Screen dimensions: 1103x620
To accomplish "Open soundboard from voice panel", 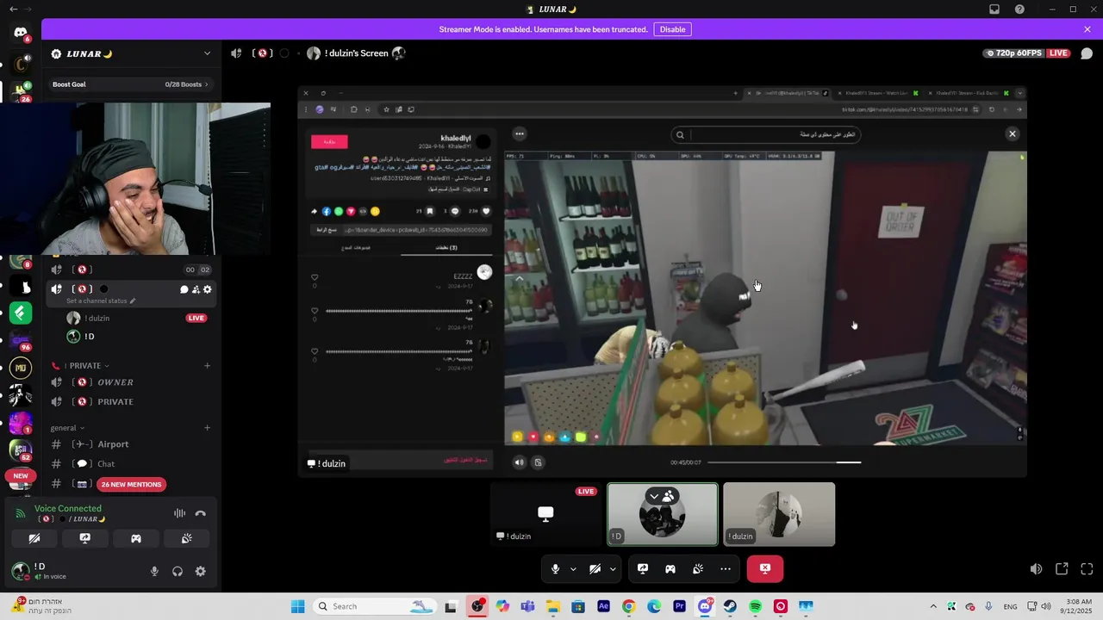I will 186,538.
